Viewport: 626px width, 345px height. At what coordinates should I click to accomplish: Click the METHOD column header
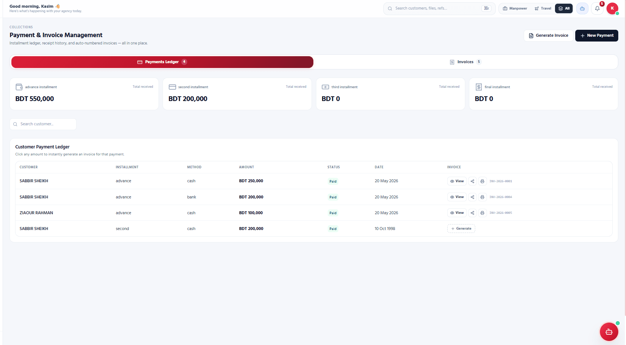point(194,167)
